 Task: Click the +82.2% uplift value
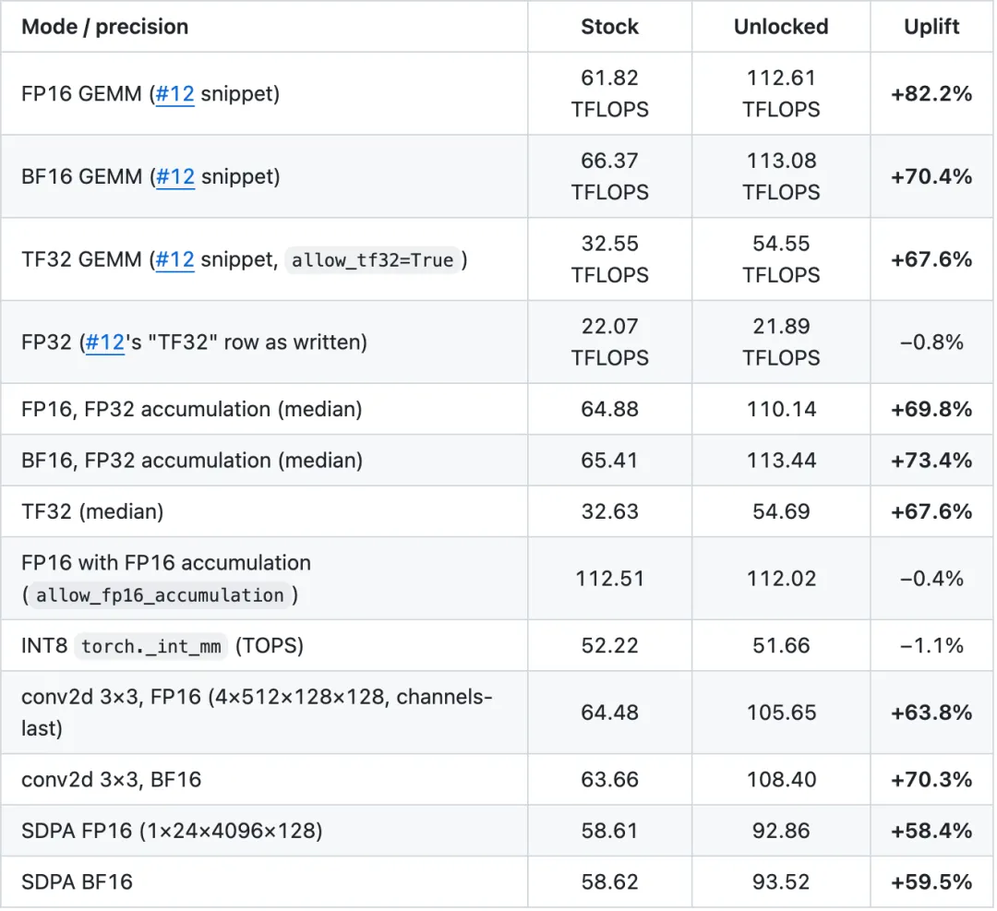(x=931, y=94)
